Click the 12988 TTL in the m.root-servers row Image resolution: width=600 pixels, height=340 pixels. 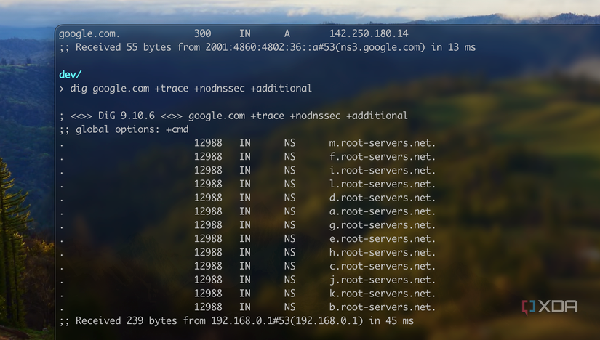click(208, 143)
